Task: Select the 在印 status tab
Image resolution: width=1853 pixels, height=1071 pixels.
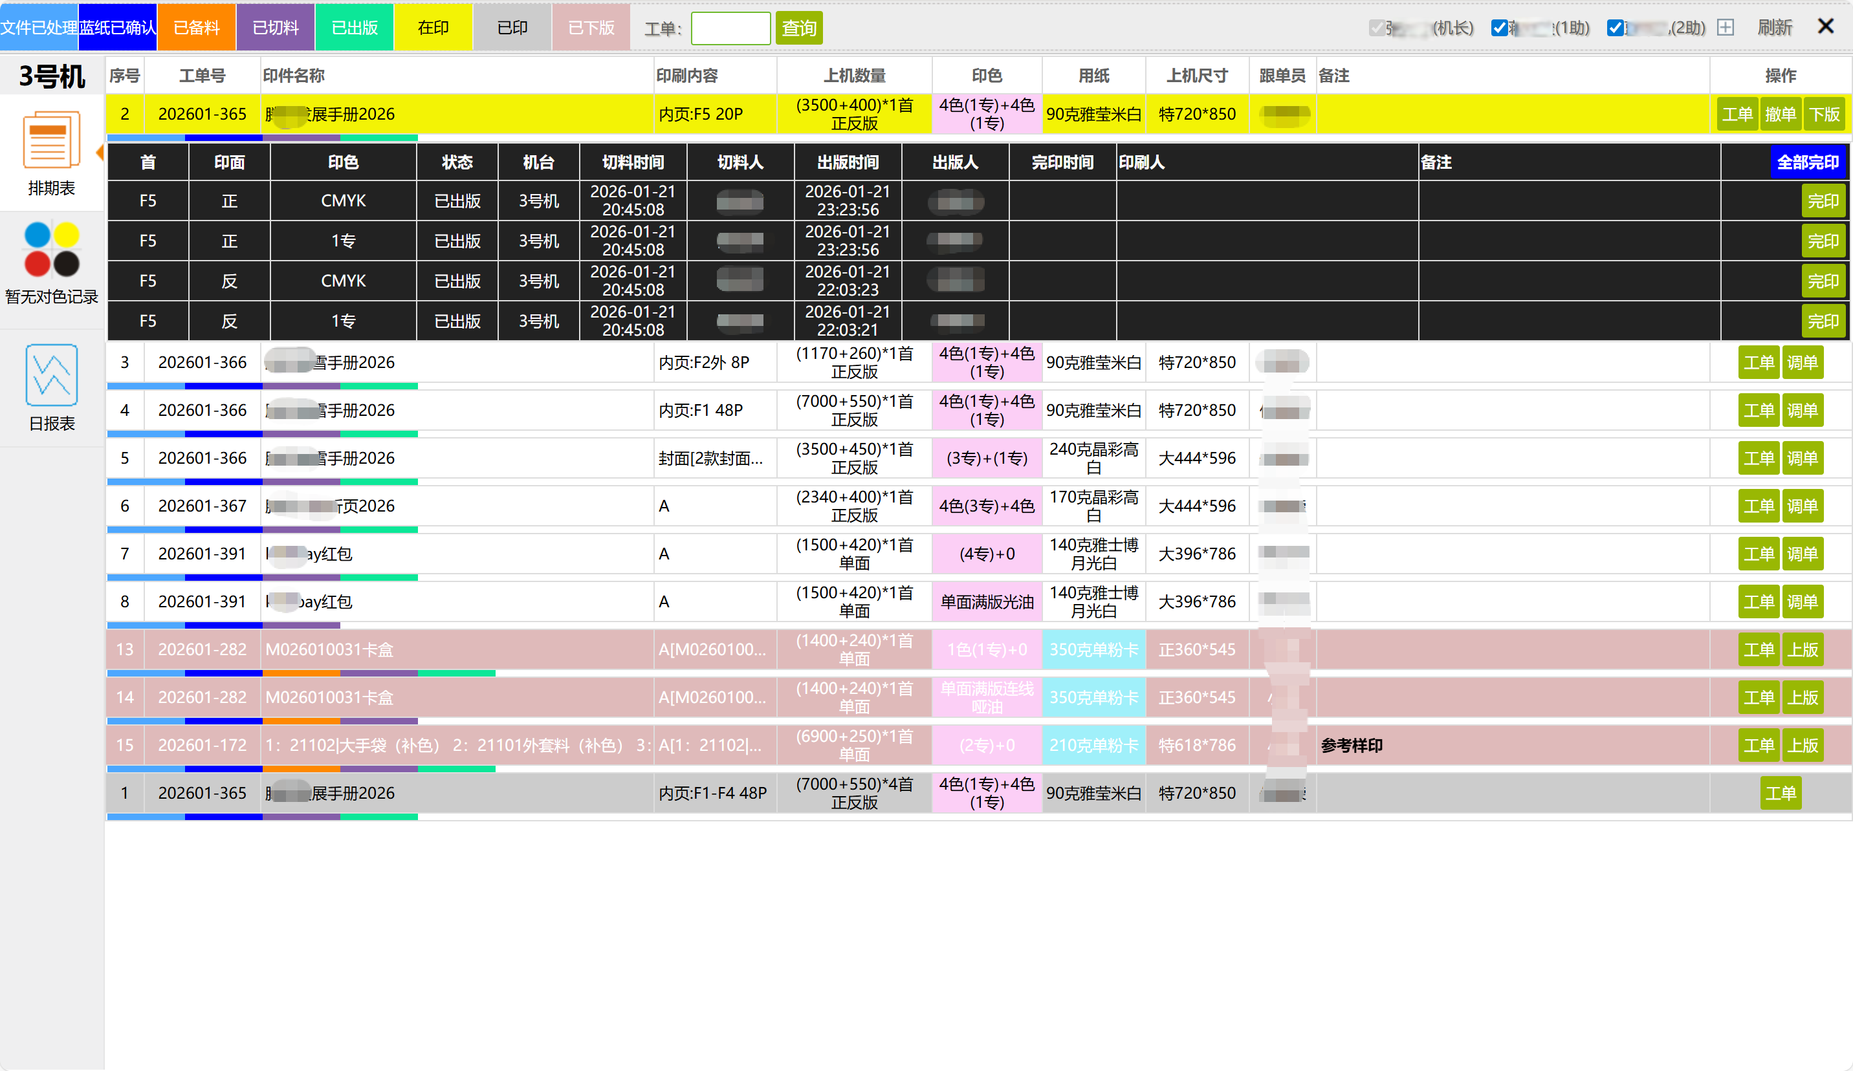Action: pos(433,28)
